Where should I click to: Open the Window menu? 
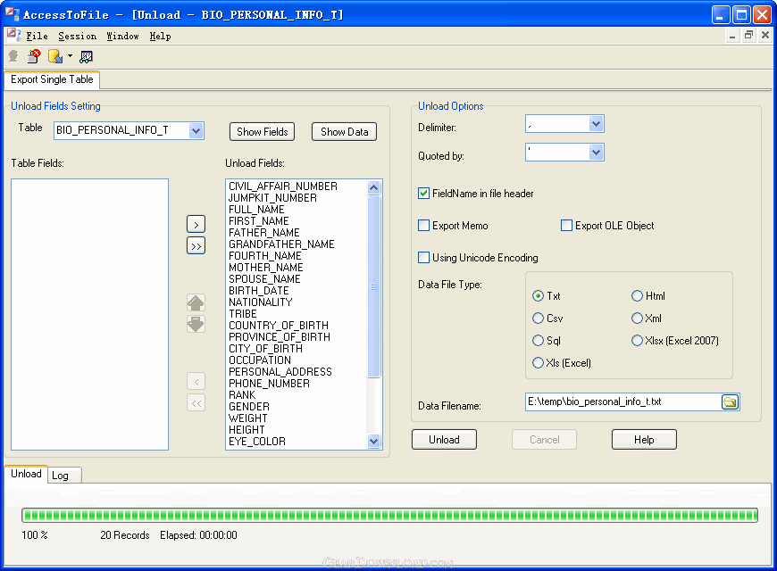tap(122, 37)
